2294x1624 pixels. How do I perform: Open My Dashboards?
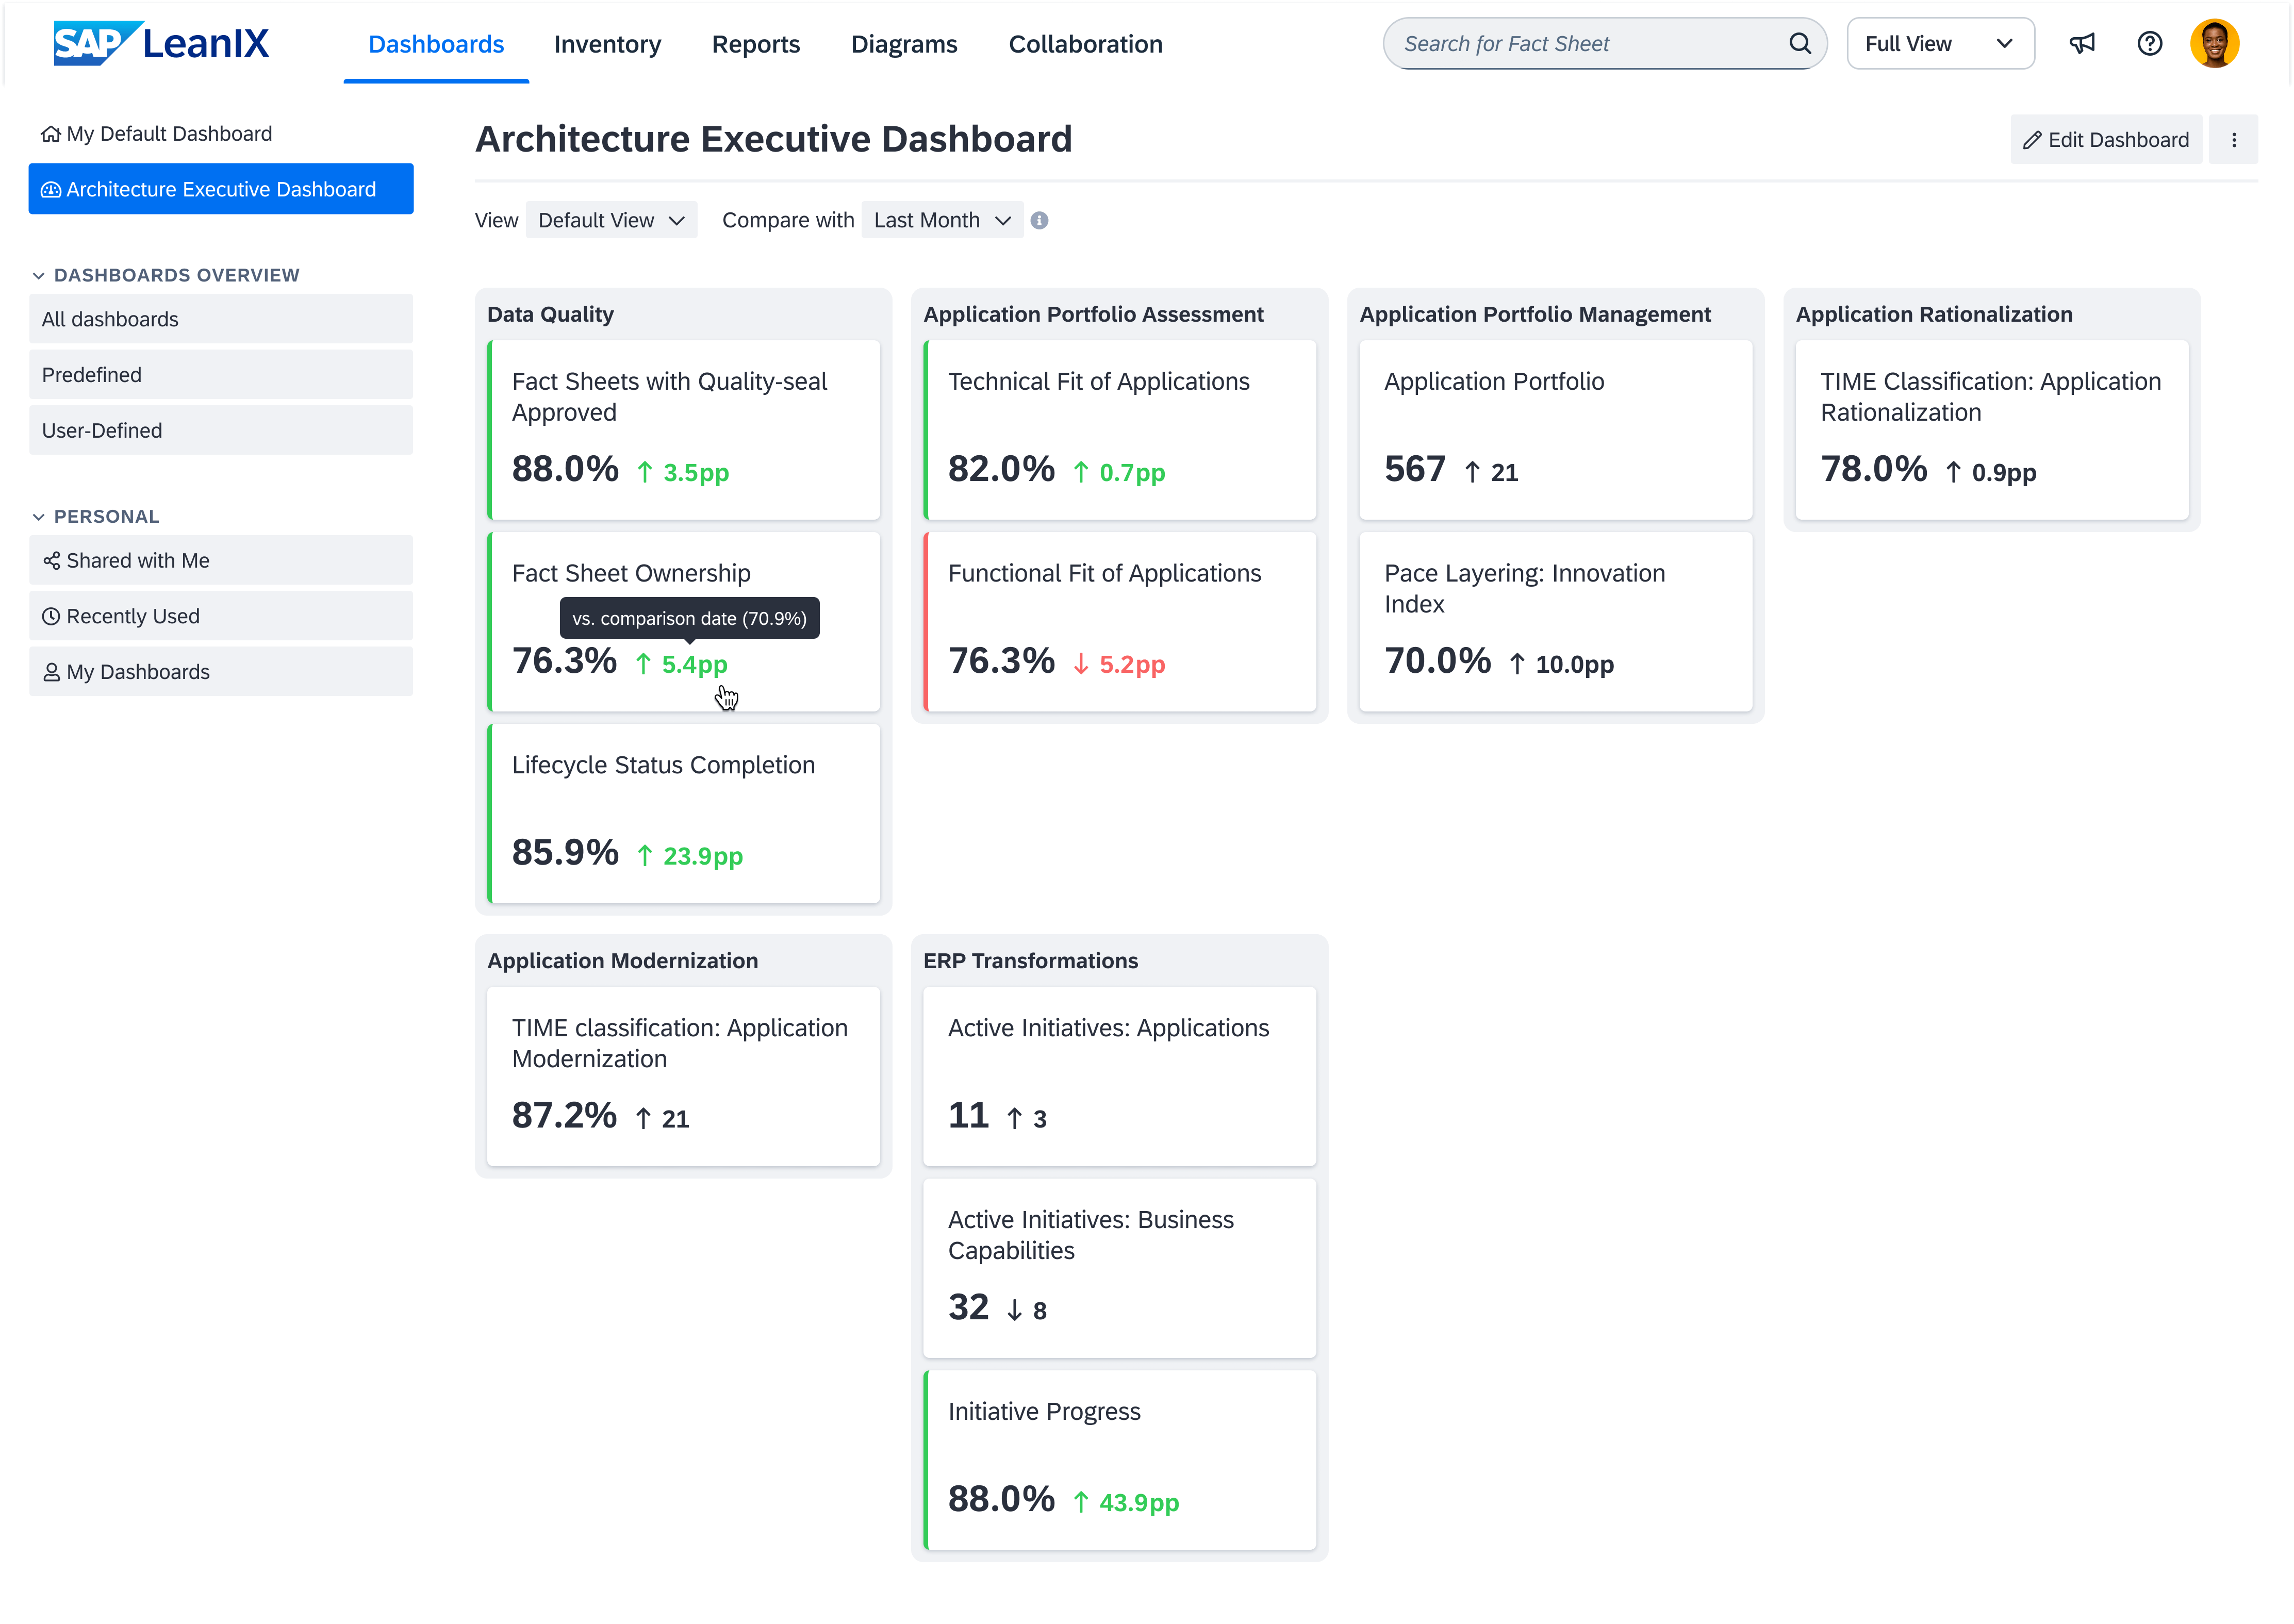click(x=220, y=672)
